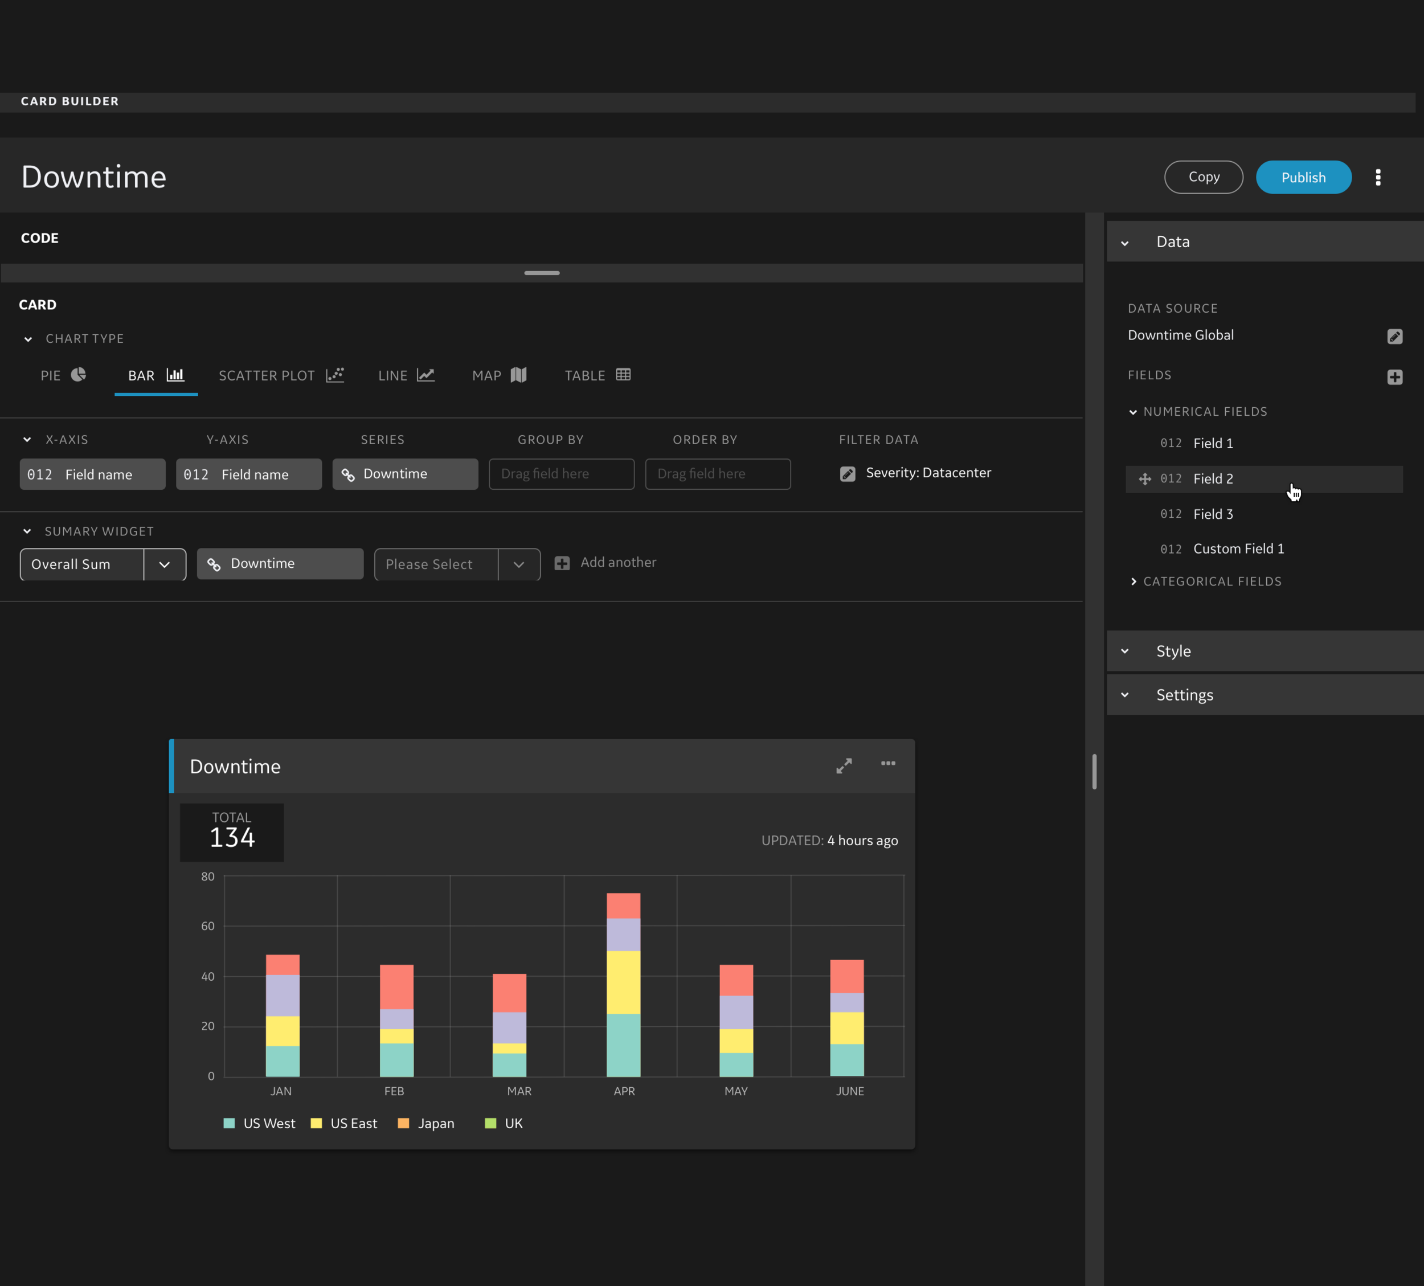Open the Please Select dropdown
1424x1286 pixels.
click(518, 564)
